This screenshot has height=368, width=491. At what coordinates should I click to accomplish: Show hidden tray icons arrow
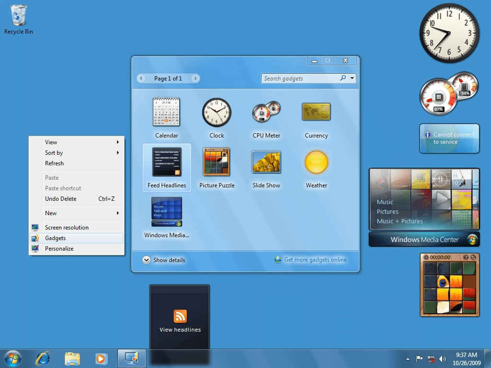408,359
